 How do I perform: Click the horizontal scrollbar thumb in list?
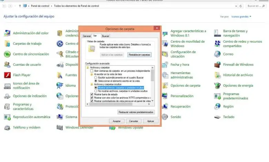(x=111, y=104)
